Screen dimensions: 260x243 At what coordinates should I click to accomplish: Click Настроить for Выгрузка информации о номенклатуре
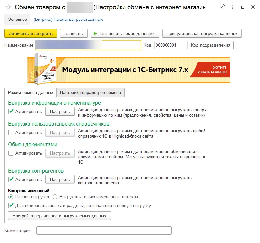tap(60, 111)
